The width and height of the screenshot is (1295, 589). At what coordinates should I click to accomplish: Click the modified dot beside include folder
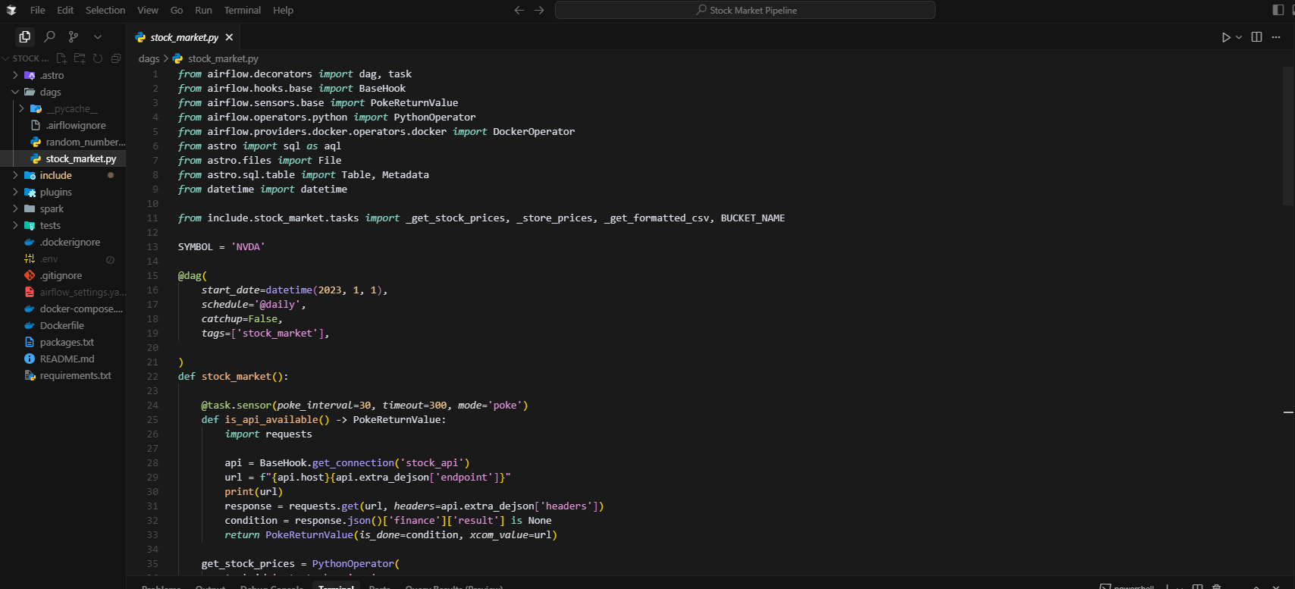pyautogui.click(x=111, y=175)
